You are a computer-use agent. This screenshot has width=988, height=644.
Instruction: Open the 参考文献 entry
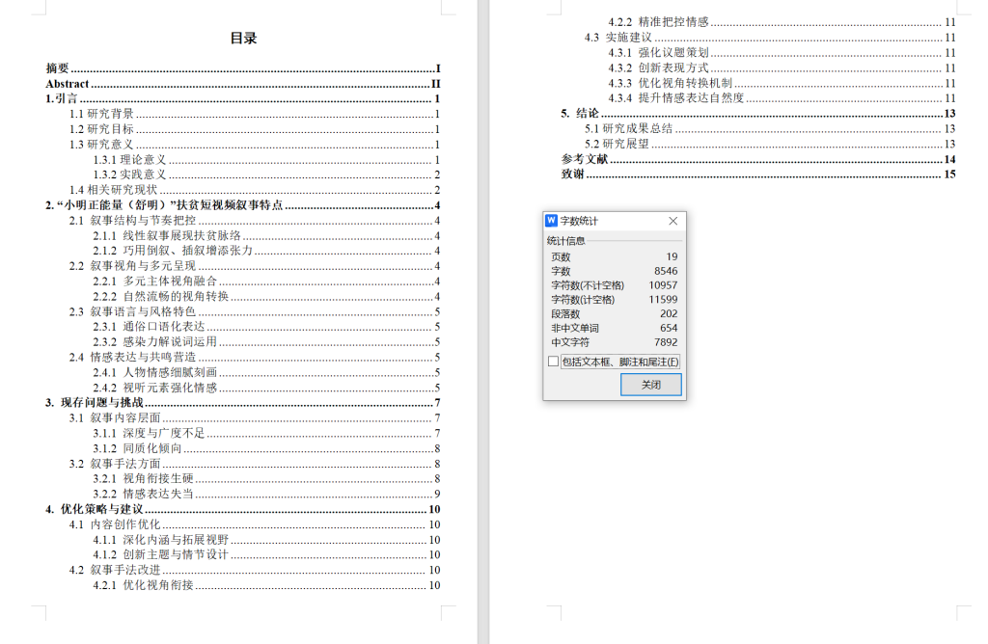pos(585,159)
